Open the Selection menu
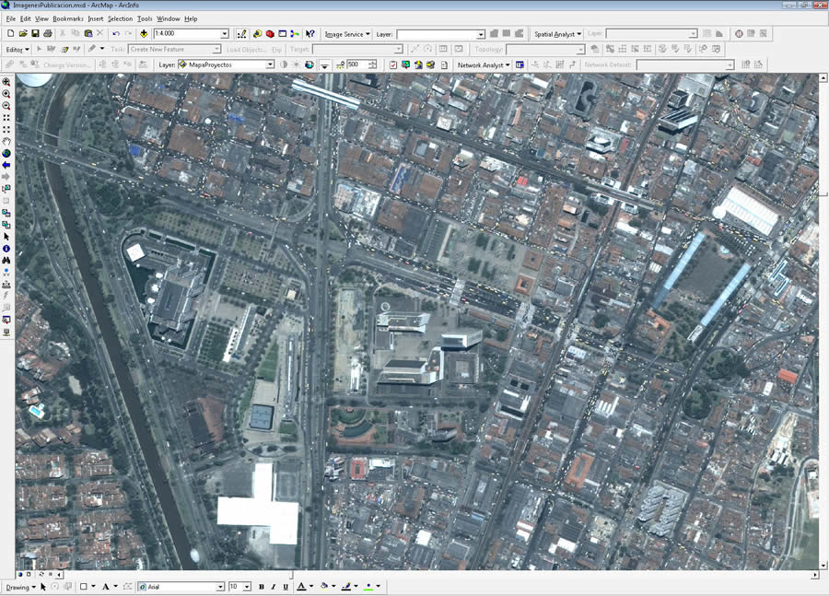829x596 pixels. (x=120, y=18)
